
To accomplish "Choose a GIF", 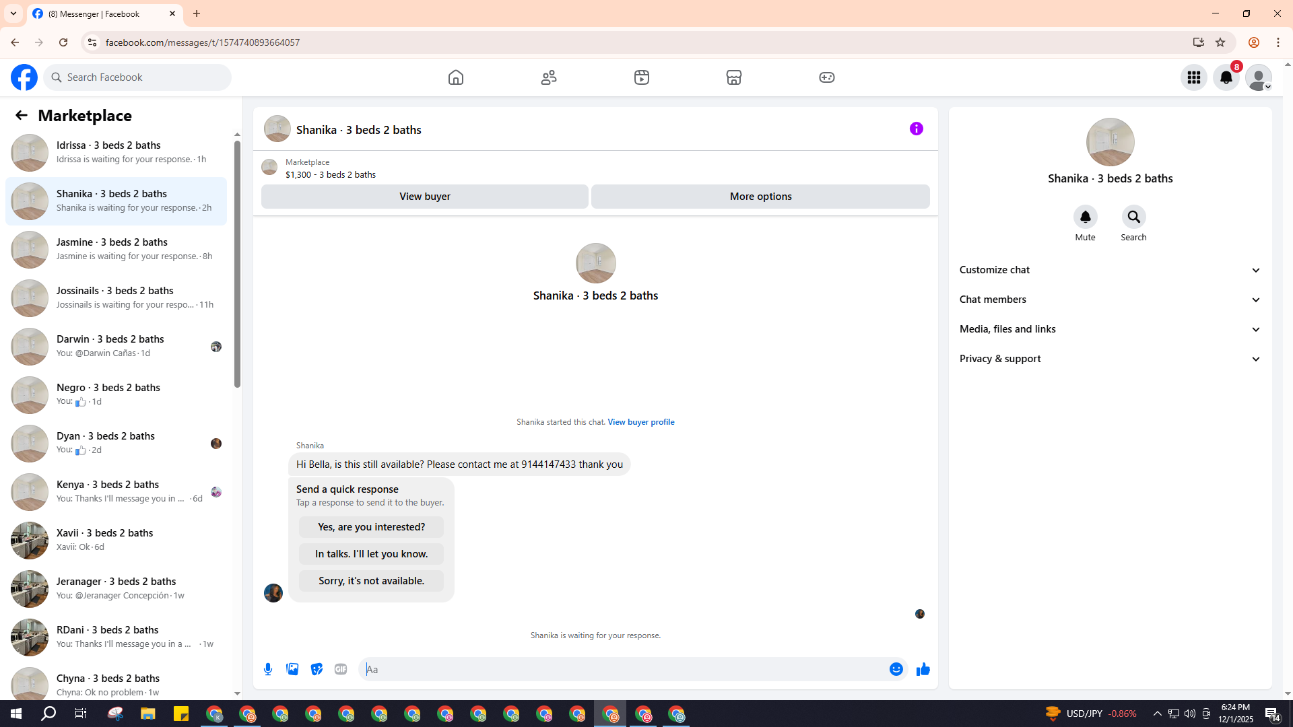I will pos(341,669).
